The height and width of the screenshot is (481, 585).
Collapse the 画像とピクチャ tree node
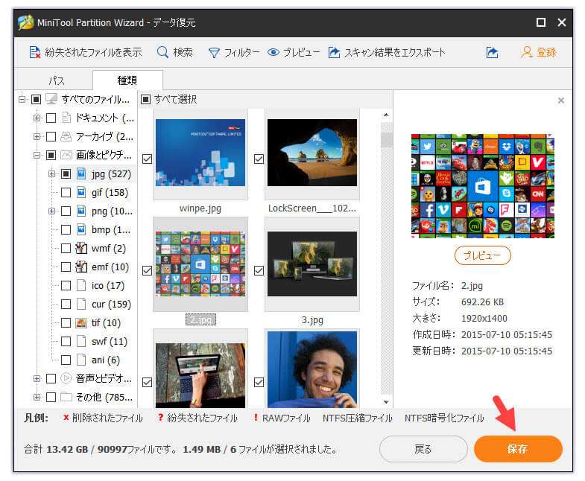pos(37,155)
